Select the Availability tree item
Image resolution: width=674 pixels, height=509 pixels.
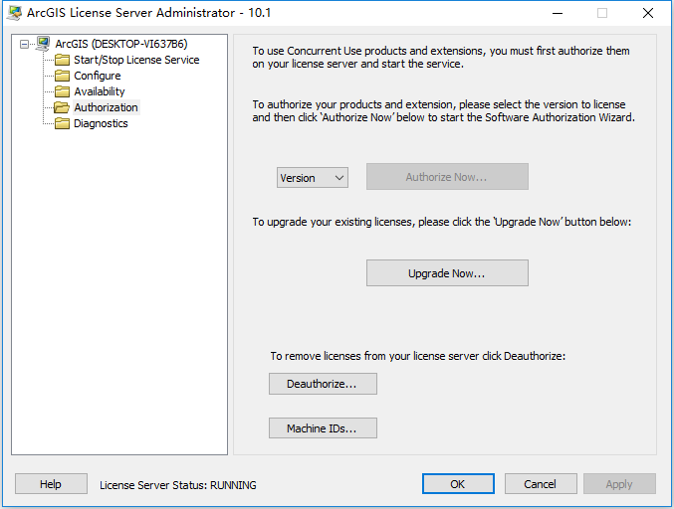(x=100, y=91)
